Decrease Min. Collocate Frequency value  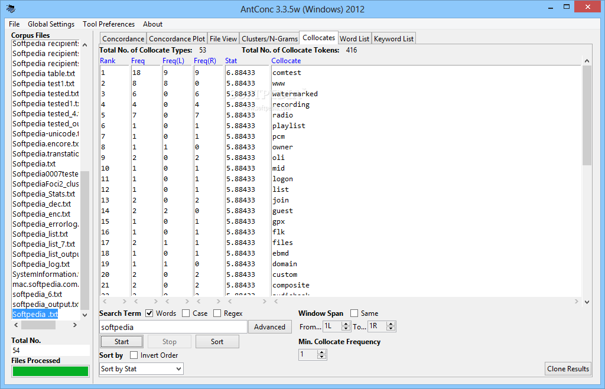tap(322, 357)
